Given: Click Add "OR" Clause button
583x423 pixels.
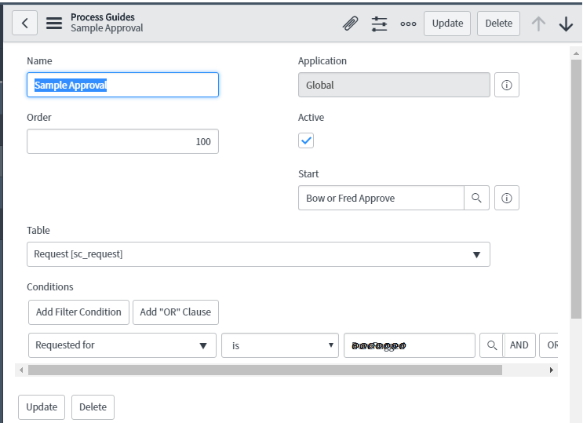Looking at the screenshot, I should [x=176, y=312].
